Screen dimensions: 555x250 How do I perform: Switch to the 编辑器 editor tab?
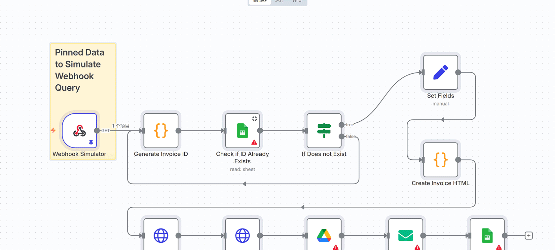(260, 1)
